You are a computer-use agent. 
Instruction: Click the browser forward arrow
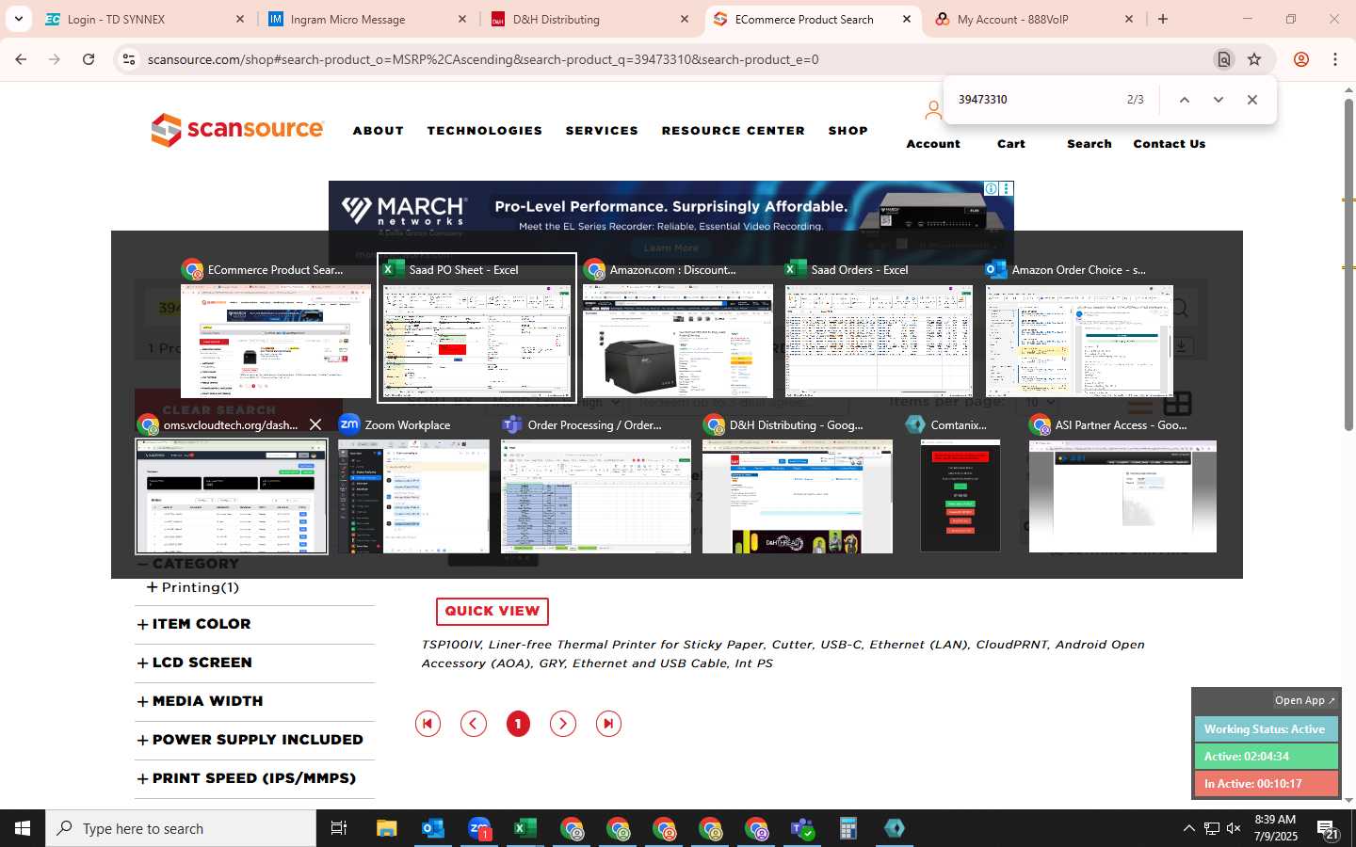point(55,59)
